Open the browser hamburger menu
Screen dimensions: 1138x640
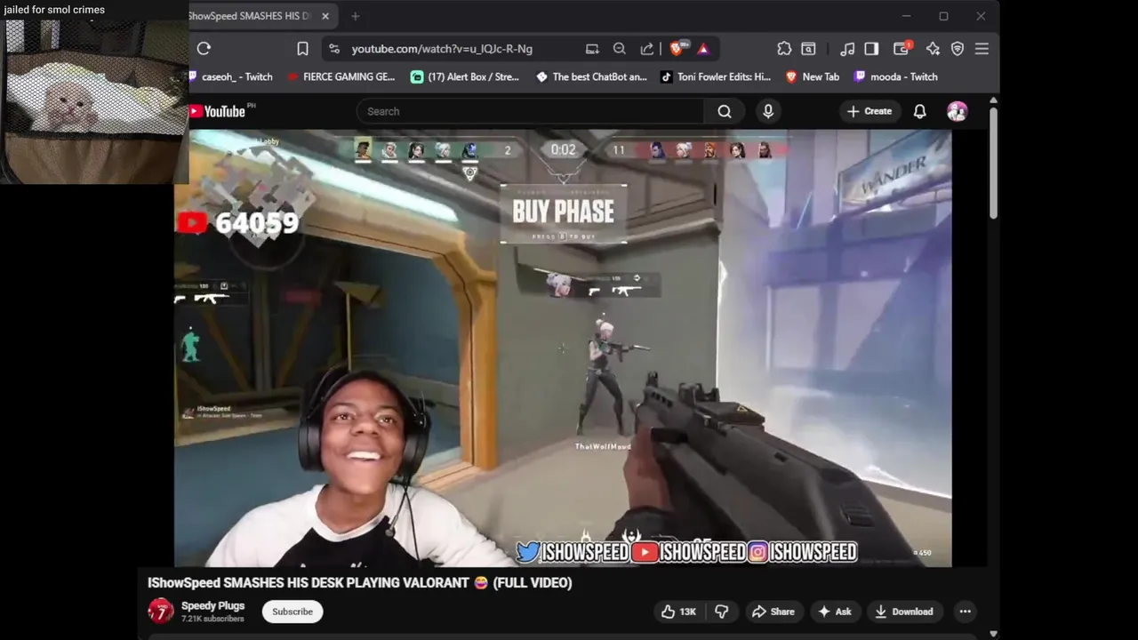pos(982,49)
